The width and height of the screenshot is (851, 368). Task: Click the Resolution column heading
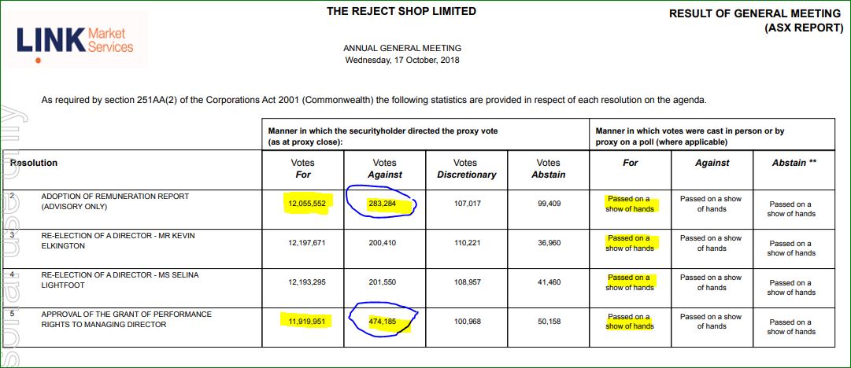(x=34, y=163)
